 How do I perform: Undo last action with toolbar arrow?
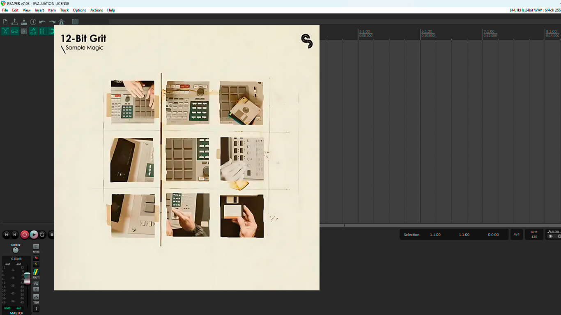point(42,22)
